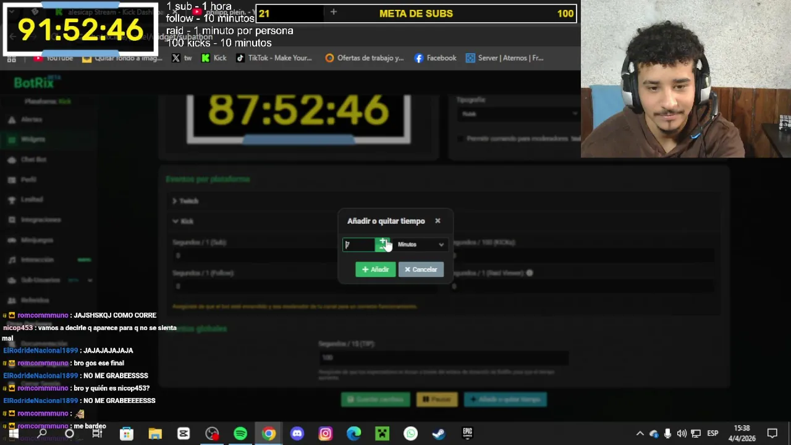Open the volume control in tray
The image size is (791, 445).
[x=681, y=434]
